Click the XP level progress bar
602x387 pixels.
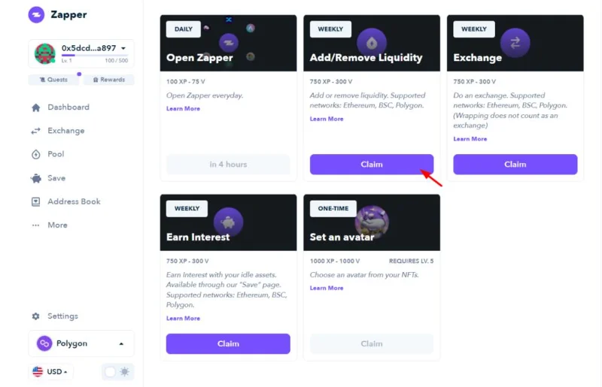click(95, 56)
